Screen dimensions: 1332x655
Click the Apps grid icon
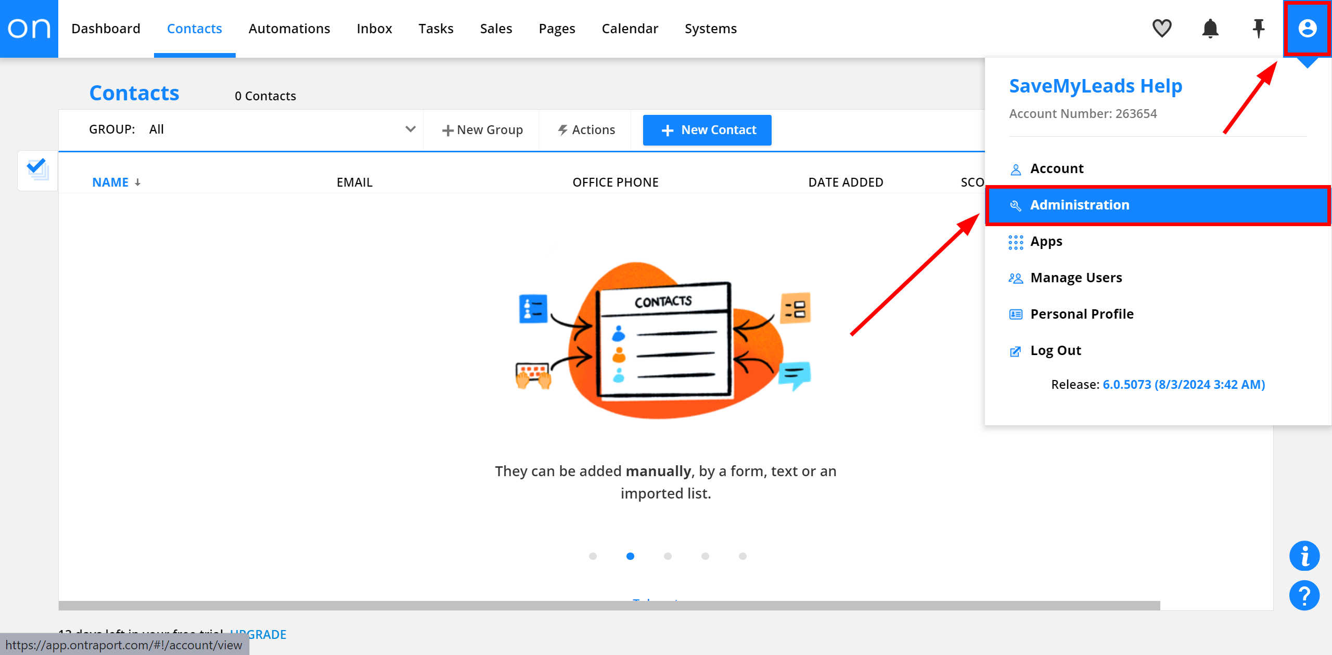1015,242
